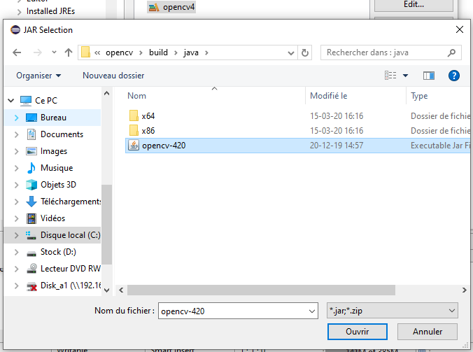Expand the Bureau node
The height and width of the screenshot is (352, 473).
(17, 118)
